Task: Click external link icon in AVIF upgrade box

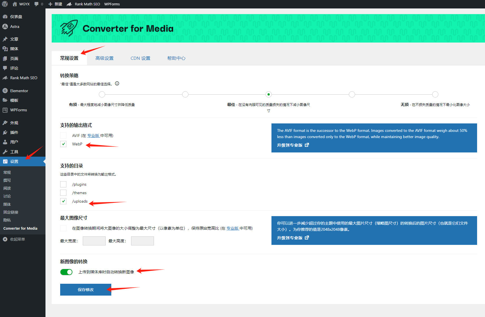Action: tap(307, 145)
